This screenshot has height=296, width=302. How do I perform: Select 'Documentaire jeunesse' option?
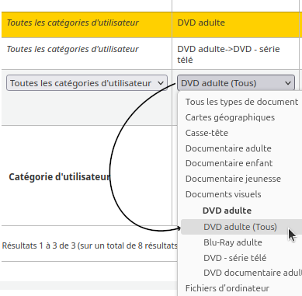[x=233, y=179]
